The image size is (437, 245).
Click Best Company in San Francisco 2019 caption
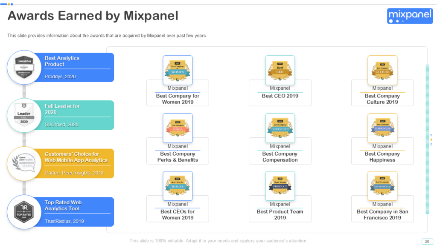click(382, 215)
